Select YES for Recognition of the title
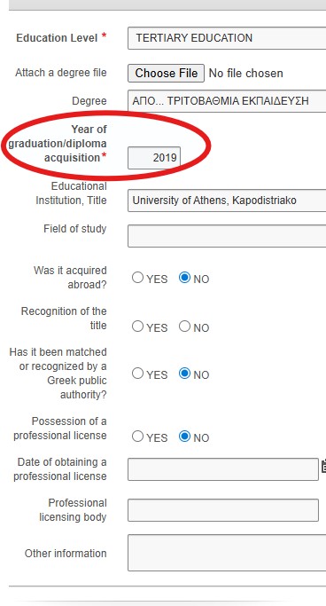 (137, 327)
